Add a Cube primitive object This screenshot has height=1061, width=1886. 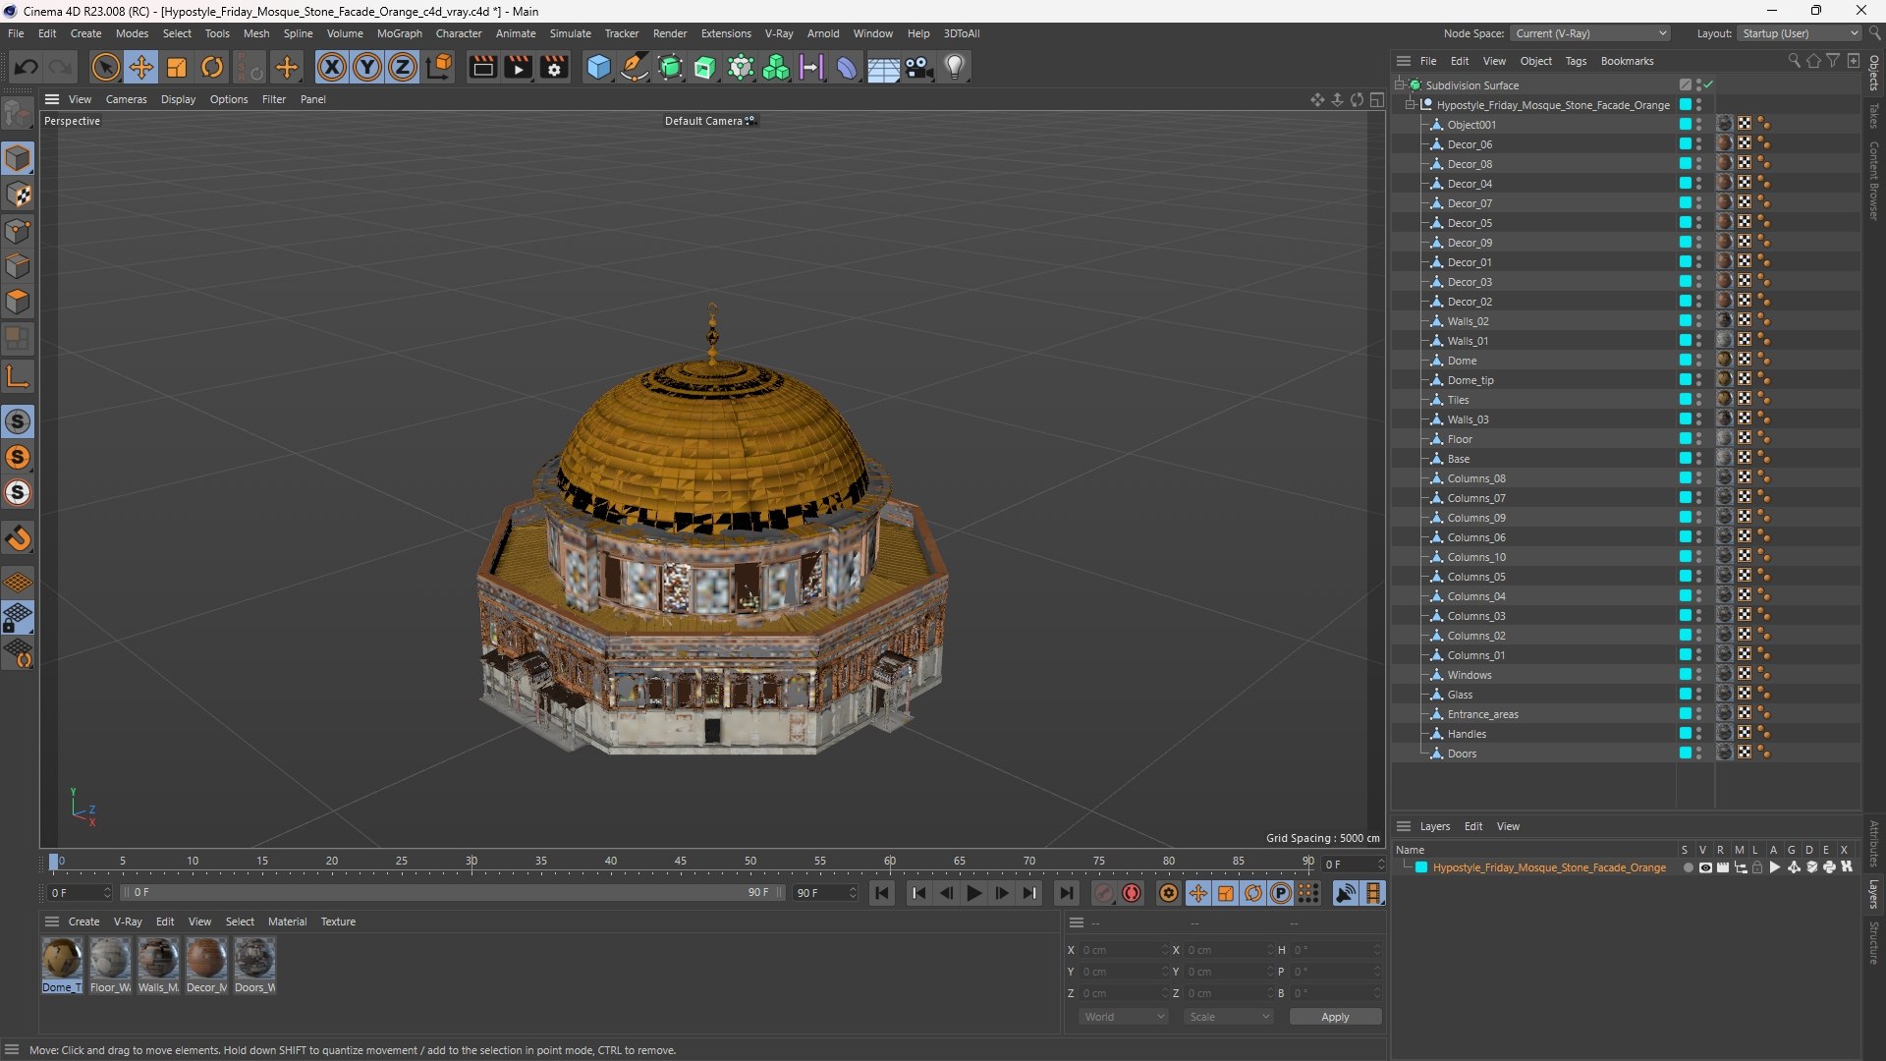[x=598, y=67]
